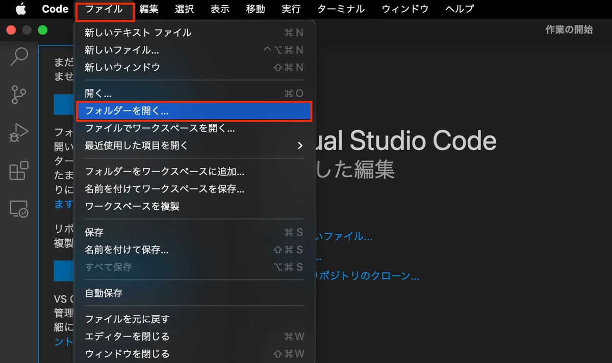Open the Code application menu
612x363 pixels.
click(55, 9)
